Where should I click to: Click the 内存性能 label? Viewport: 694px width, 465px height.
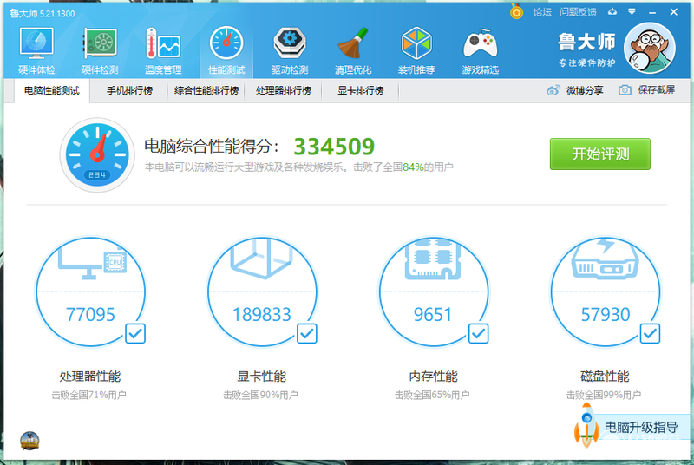(x=433, y=377)
